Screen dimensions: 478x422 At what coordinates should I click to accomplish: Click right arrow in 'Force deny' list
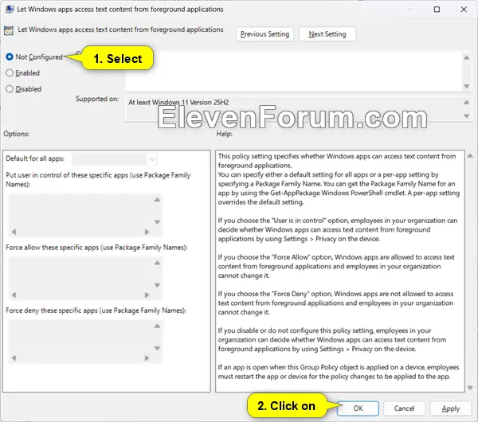147,358
